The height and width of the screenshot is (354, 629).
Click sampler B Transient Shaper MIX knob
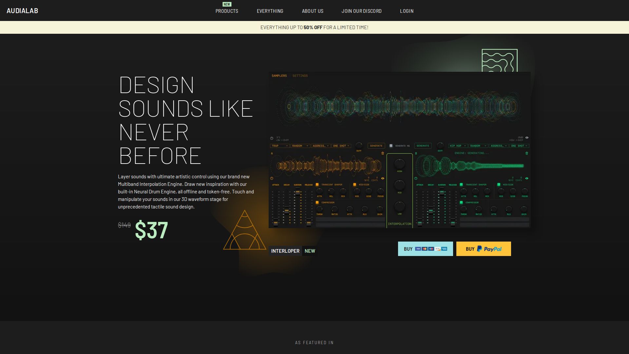click(x=487, y=191)
